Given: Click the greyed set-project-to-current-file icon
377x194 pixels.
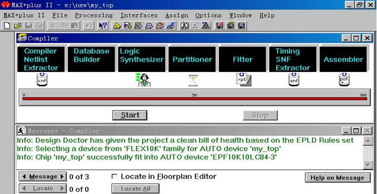Looking at the screenshot, I should tap(195, 25).
